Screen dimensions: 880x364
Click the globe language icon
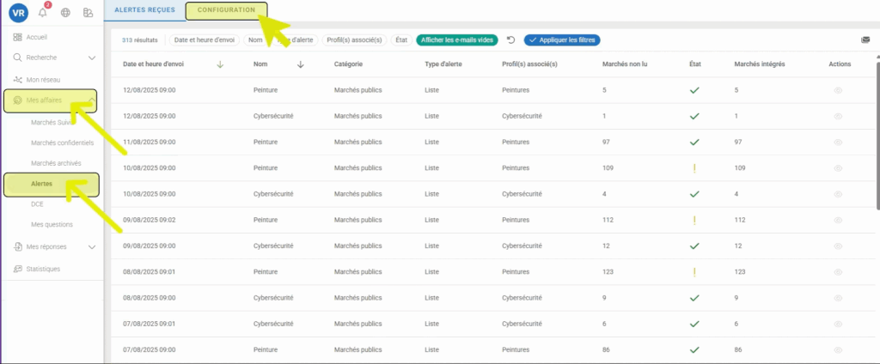(65, 13)
